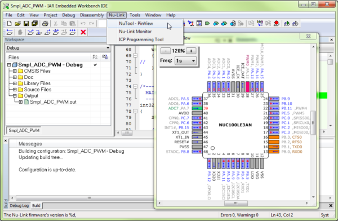
Task: Click the Open file folder icon
Action: 17,24
